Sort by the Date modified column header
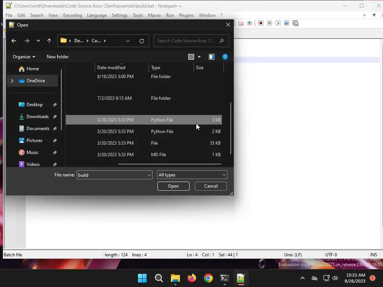The width and height of the screenshot is (383, 287). click(122, 68)
